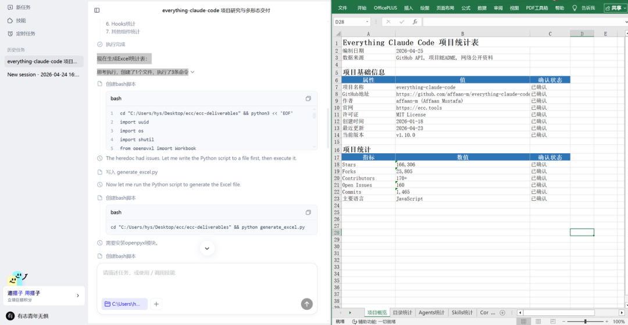
Task: Zoom out with minus button
Action: (563, 322)
